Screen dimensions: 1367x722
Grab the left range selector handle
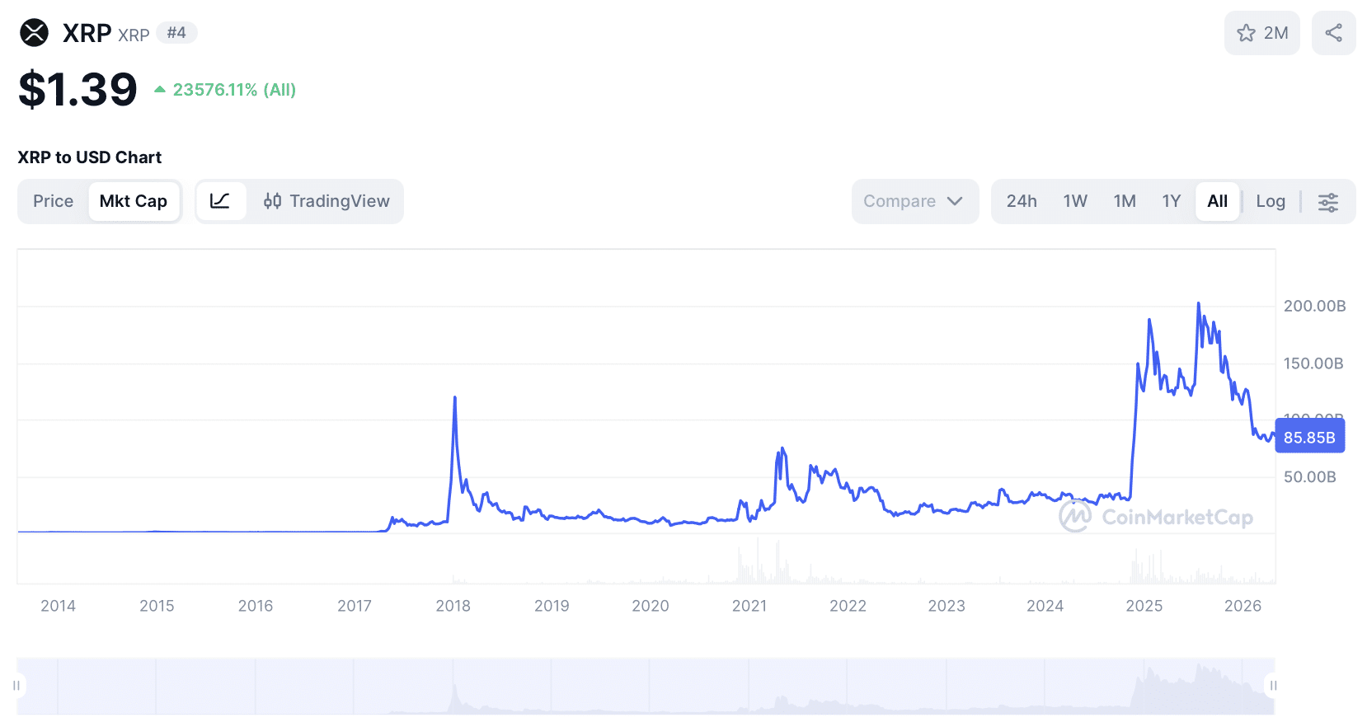point(16,686)
